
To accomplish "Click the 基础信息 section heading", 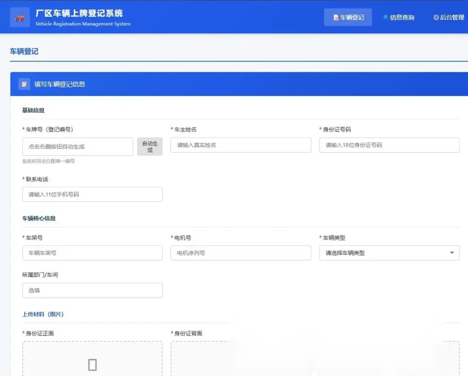I will tap(33, 111).
